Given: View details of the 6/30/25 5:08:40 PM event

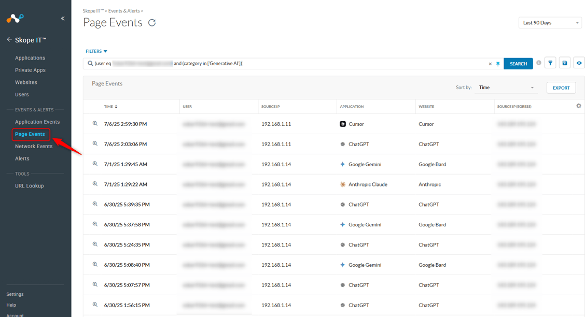Looking at the screenshot, I should (x=95, y=265).
